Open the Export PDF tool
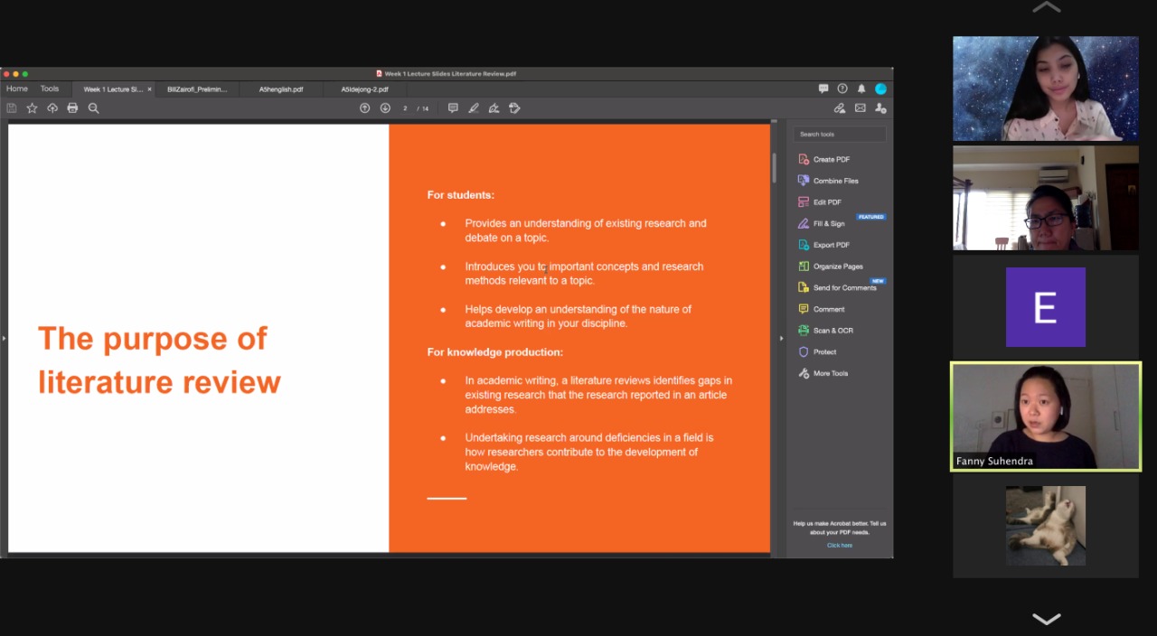The height and width of the screenshot is (636, 1157). [831, 245]
